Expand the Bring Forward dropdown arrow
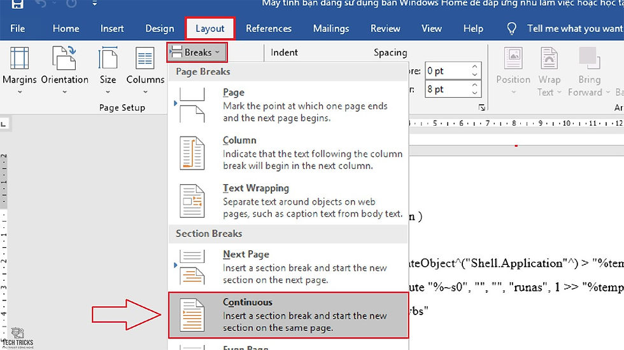Viewport: 624px width, 350px height. (607, 92)
